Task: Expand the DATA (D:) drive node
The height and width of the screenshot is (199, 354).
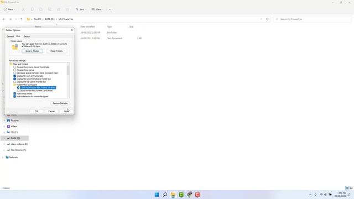Action: 4,138
